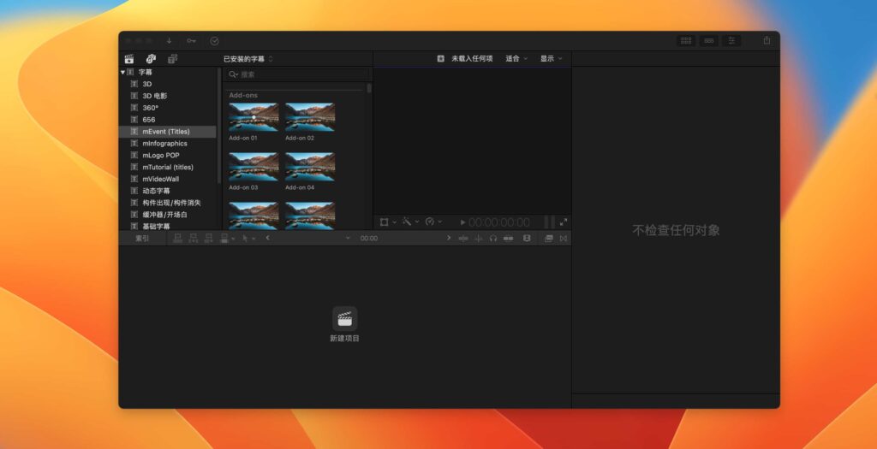
Task: Open background tasks checkmark circle icon
Action: point(214,41)
